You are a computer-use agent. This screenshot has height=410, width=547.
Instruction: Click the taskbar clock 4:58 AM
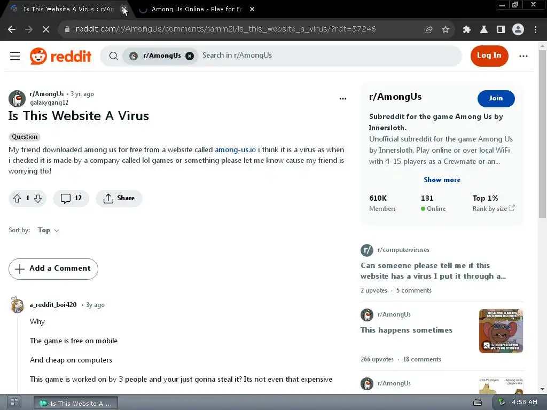pos(525,403)
